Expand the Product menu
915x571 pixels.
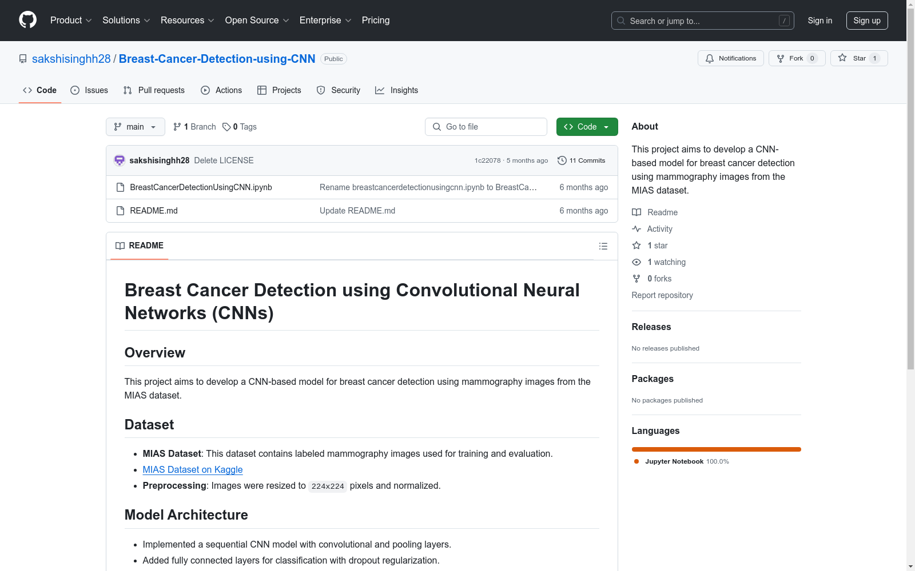70,20
